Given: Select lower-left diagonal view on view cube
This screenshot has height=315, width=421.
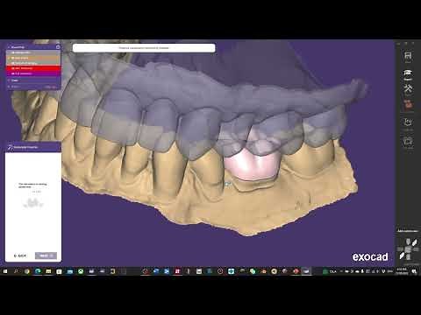Looking at the screenshot, I should coord(402,256).
